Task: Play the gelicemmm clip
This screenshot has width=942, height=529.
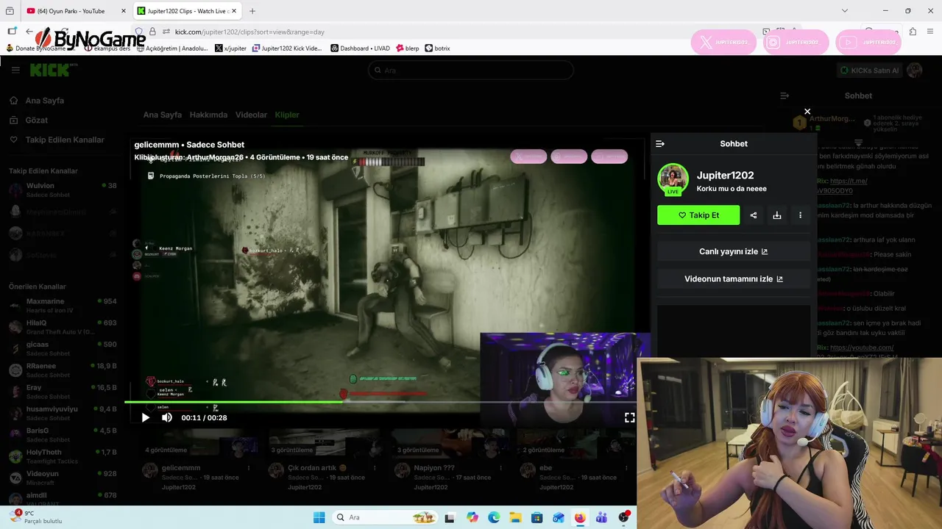Action: pos(145,417)
